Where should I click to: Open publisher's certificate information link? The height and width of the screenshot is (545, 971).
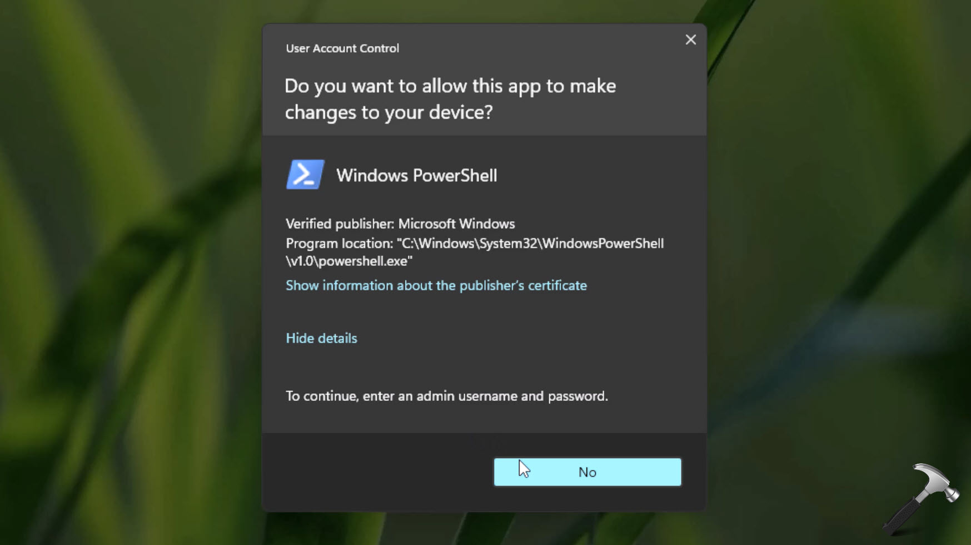pyautogui.click(x=436, y=285)
